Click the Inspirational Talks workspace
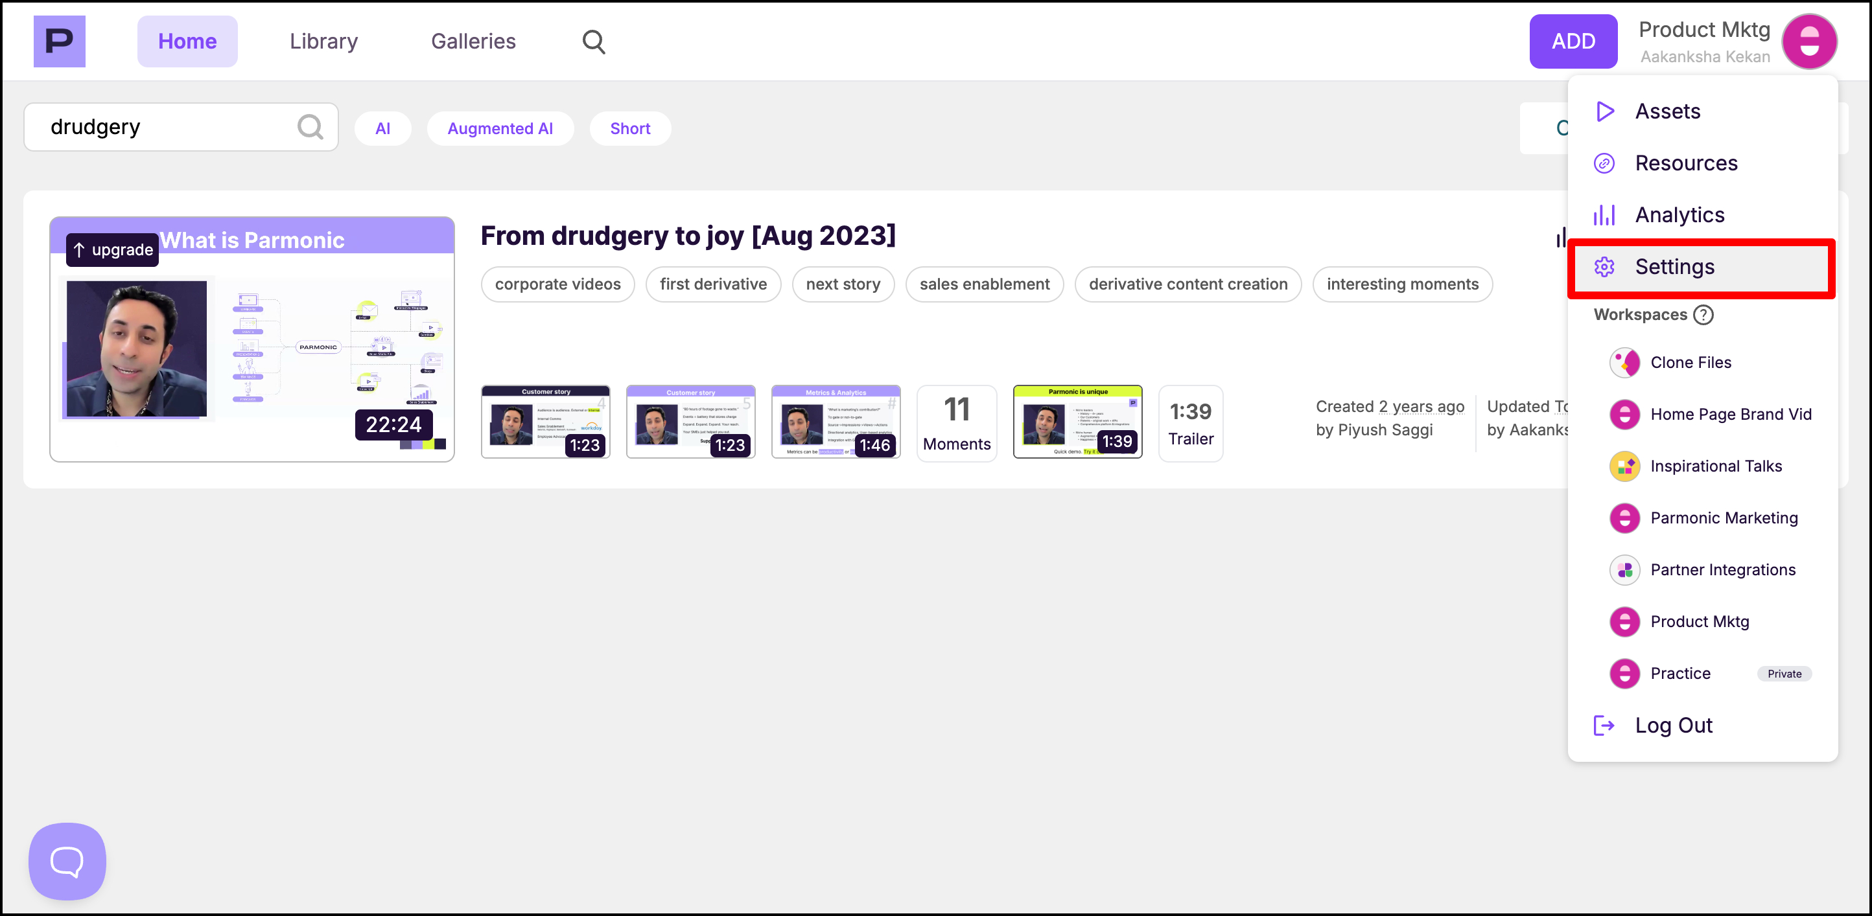This screenshot has height=916, width=1872. pyautogui.click(x=1715, y=466)
